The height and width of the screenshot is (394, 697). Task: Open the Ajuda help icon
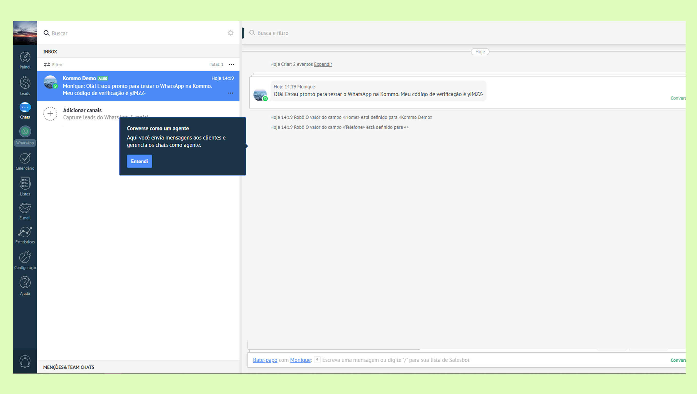(x=25, y=282)
